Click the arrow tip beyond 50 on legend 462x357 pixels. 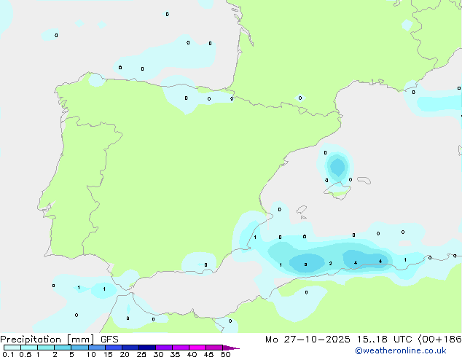tap(231, 348)
